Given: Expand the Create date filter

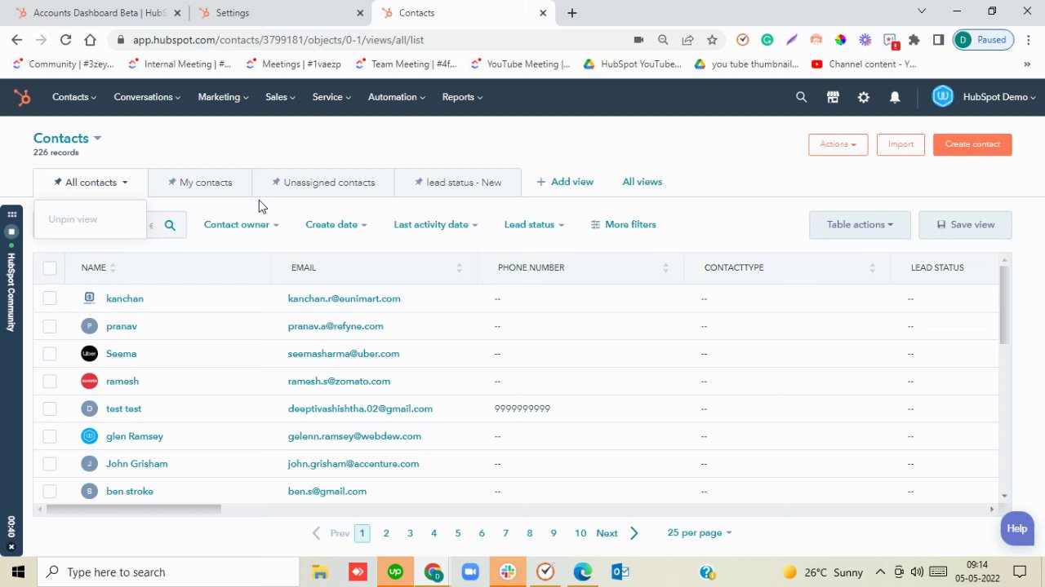Looking at the screenshot, I should click(336, 225).
